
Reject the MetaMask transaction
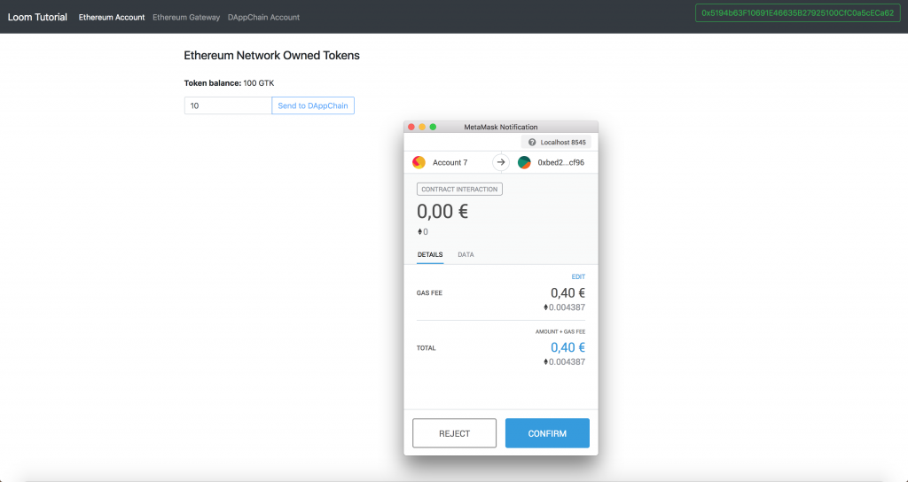click(x=455, y=433)
